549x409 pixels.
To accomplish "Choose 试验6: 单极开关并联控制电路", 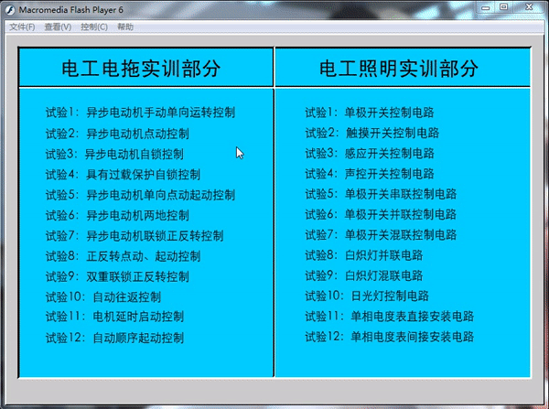I will pyautogui.click(x=381, y=214).
